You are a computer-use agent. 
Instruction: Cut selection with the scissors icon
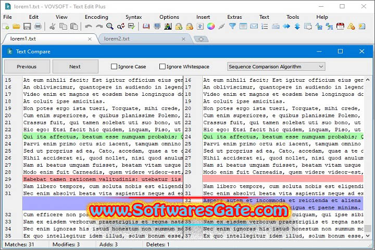click(x=52, y=27)
